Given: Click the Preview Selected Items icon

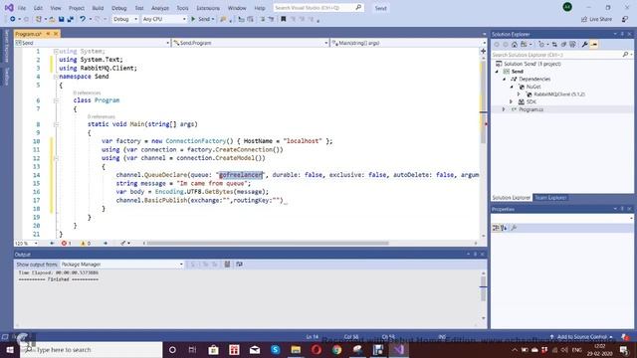Looking at the screenshot, I should point(594,44).
